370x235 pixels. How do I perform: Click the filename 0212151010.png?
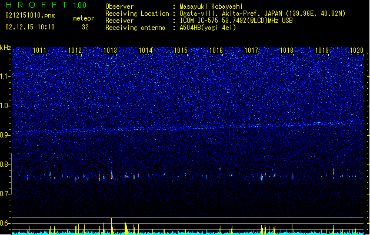pyautogui.click(x=30, y=15)
